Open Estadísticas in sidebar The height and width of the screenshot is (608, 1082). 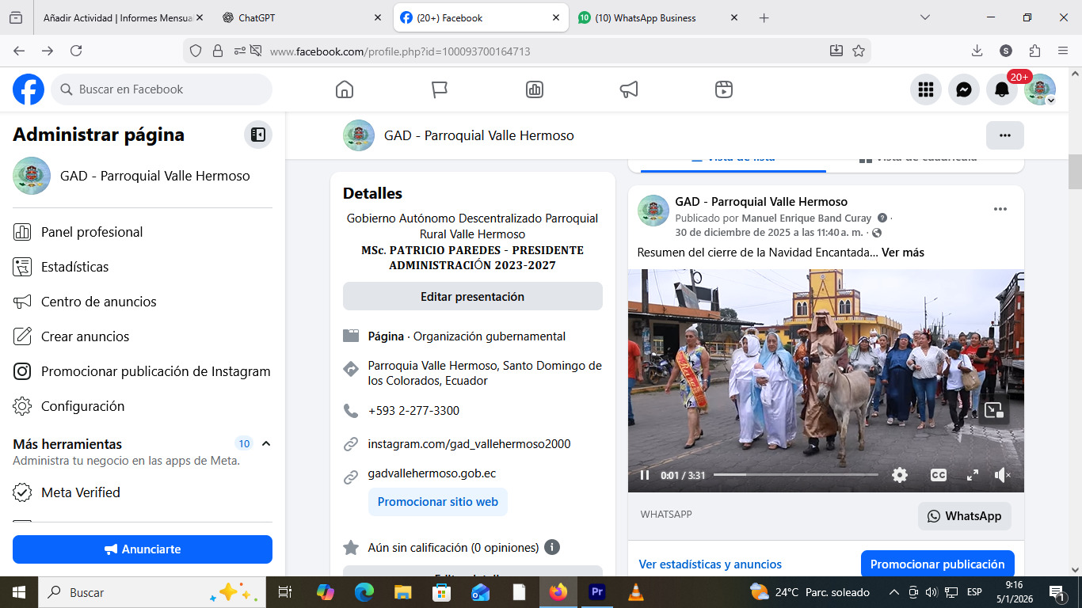point(74,267)
